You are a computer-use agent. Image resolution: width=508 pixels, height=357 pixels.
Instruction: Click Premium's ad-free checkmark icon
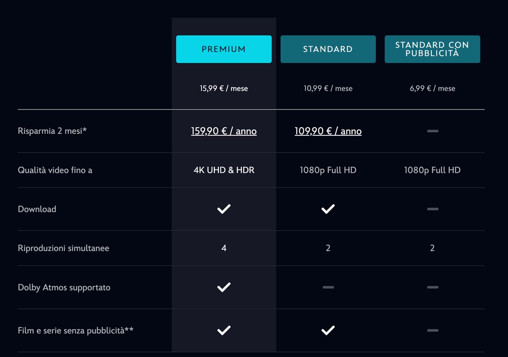(224, 331)
